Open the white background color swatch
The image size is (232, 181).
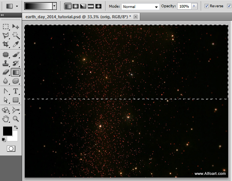[x=15, y=138]
